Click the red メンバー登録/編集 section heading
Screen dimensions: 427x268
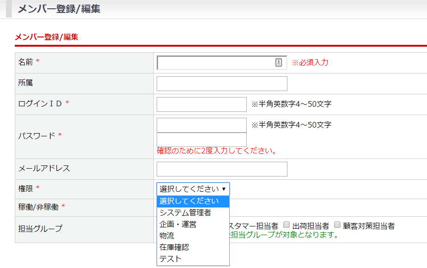tap(47, 37)
